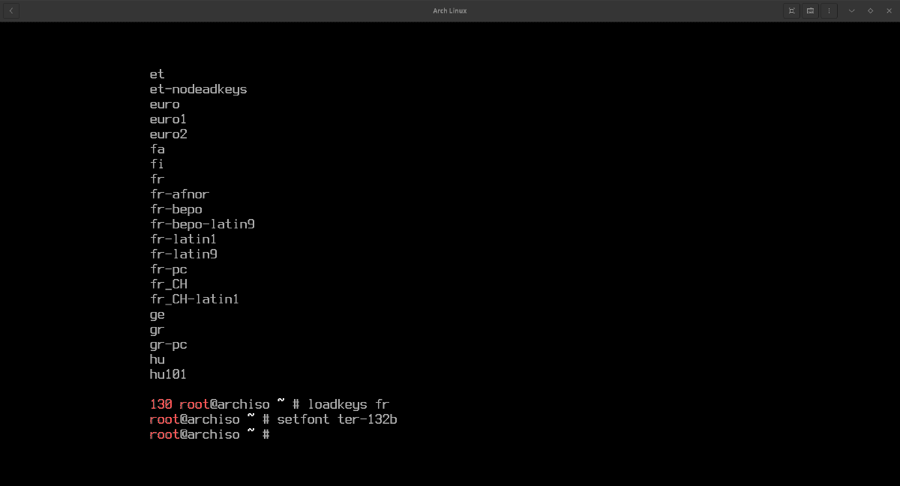Image resolution: width=900 pixels, height=486 pixels.
Task: Click the Arch Linux window title
Action: pyautogui.click(x=450, y=10)
